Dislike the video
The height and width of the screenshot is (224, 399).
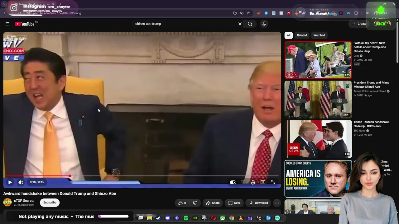[195, 203]
